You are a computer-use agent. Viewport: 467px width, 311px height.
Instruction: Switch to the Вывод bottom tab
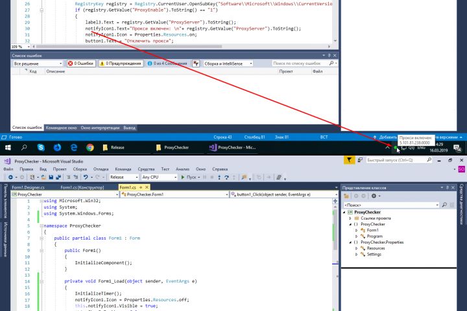pyautogui.click(x=129, y=128)
